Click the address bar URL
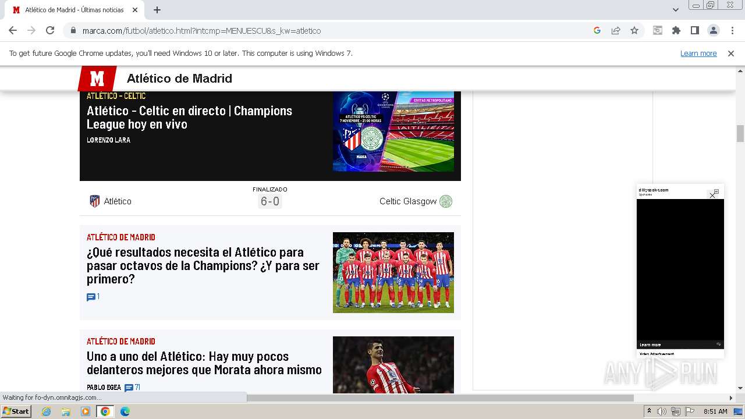The height and width of the screenshot is (419, 745). pos(201,30)
